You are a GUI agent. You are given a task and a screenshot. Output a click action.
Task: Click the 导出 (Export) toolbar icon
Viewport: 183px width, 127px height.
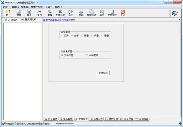coord(102,13)
